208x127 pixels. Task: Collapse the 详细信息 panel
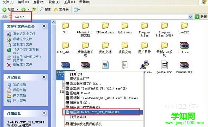click(x=44, y=113)
